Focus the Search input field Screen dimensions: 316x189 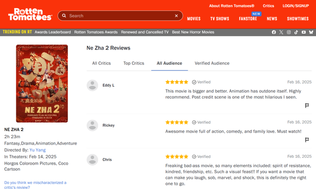pos(120,16)
